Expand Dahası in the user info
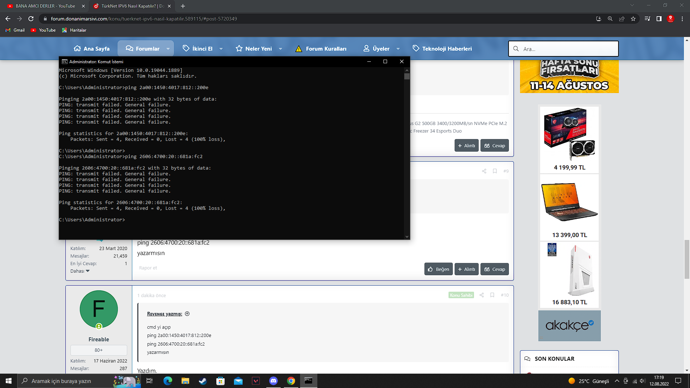The height and width of the screenshot is (388, 690). [x=80, y=271]
